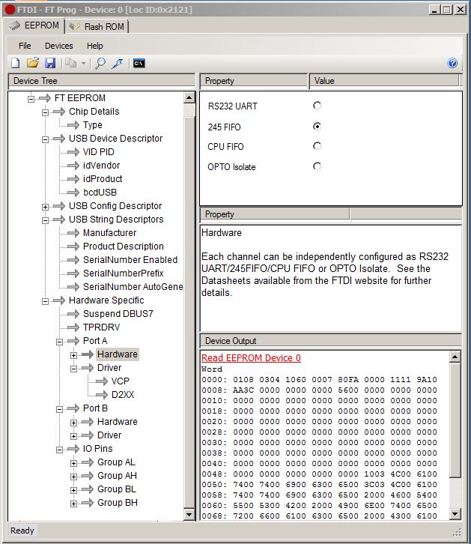Select the SerialNumberPrefix tree item
The width and height of the screenshot is (471, 544).
(x=123, y=273)
